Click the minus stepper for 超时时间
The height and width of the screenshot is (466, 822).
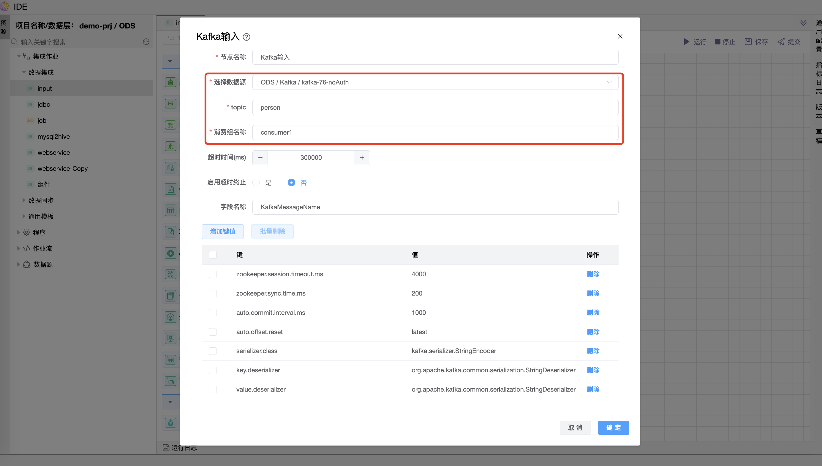point(260,157)
